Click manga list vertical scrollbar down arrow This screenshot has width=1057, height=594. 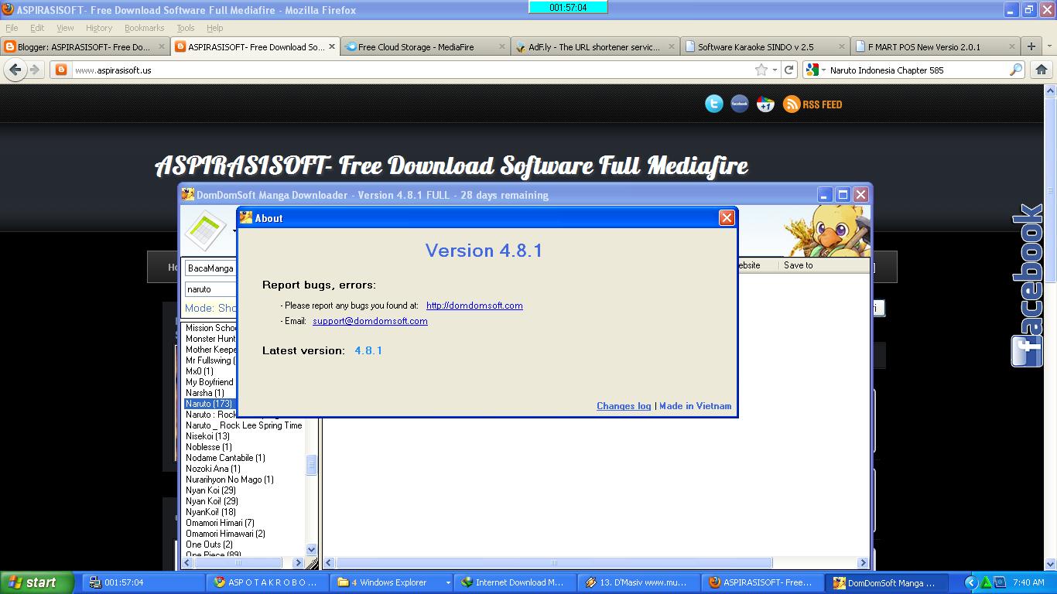pos(312,550)
